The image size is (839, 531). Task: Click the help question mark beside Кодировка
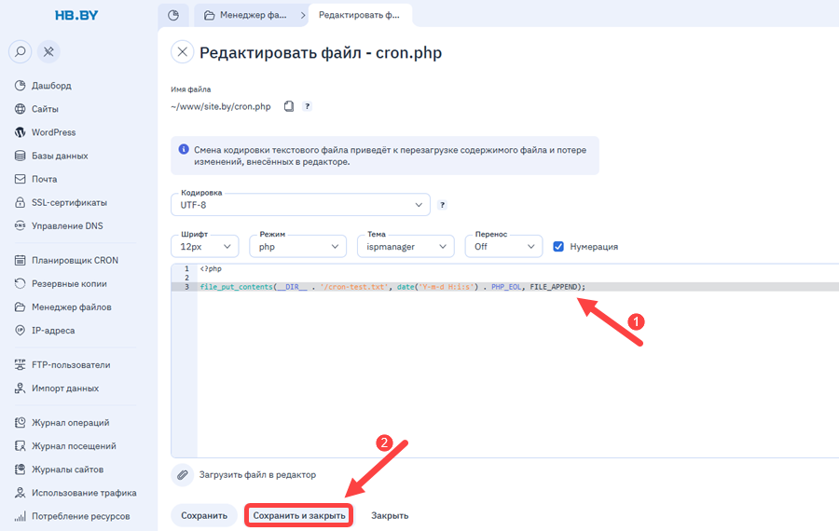pos(442,205)
